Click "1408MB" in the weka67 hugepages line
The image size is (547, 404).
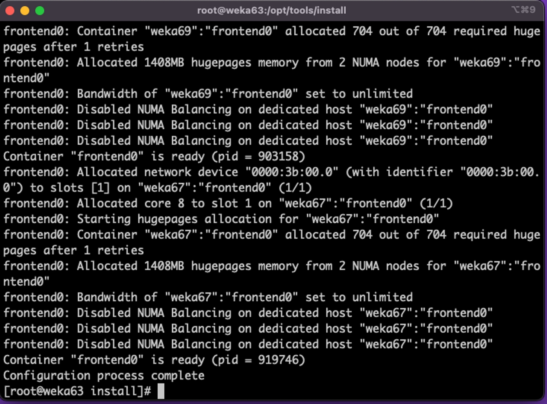[164, 266]
